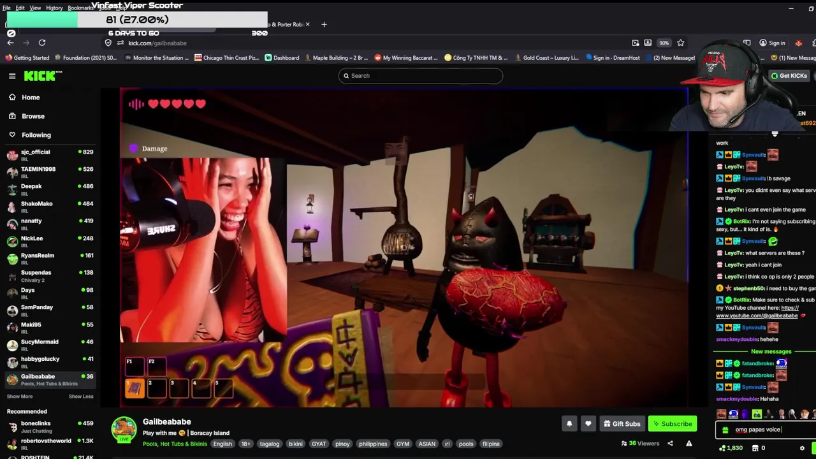Screen dimensions: 816x459
Task: Open Browse in the sidebar
Action: coord(33,116)
